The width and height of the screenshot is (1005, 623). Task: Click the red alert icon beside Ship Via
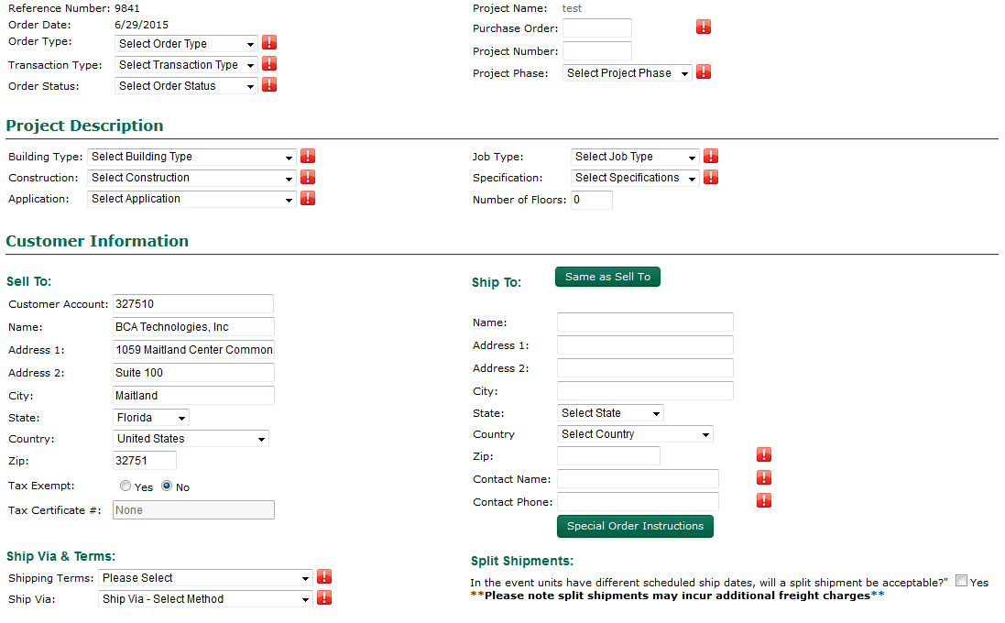click(x=324, y=598)
